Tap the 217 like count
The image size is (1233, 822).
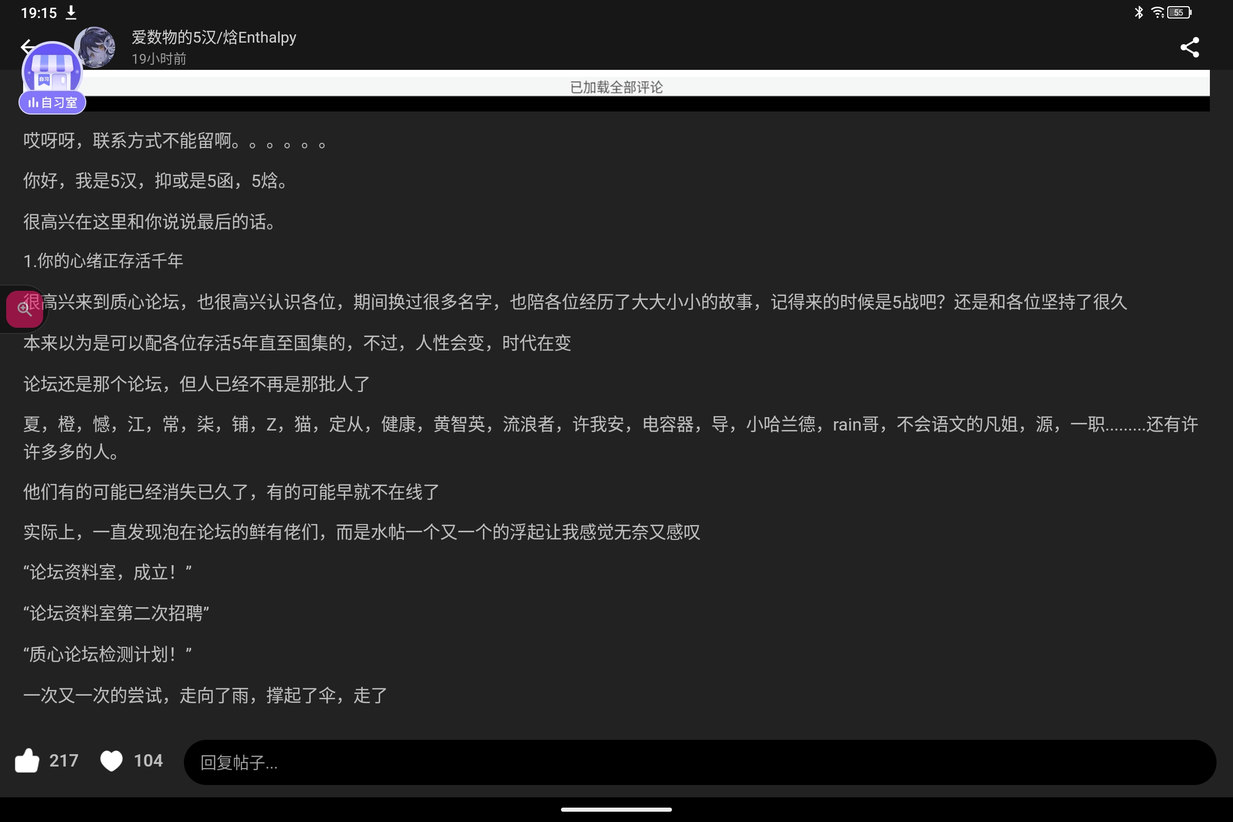point(64,761)
